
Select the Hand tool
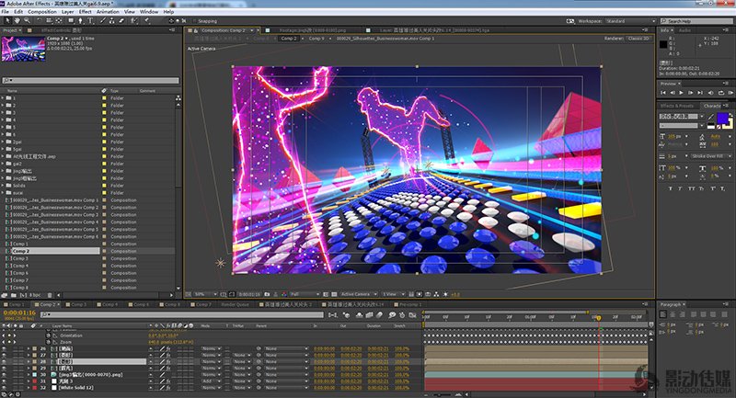pos(17,19)
